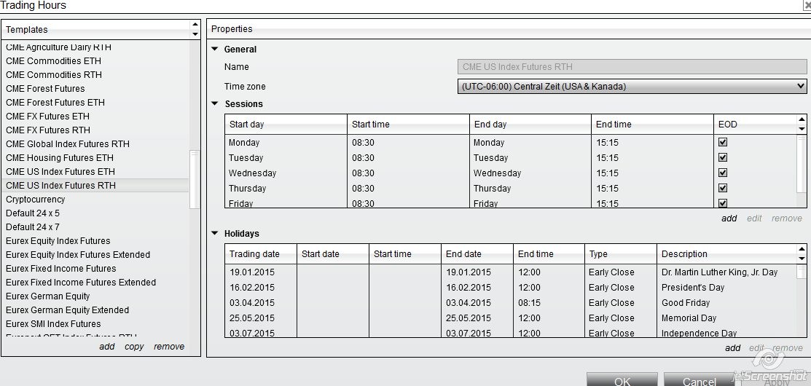Select Eurex Fixed Income Futures Extended template

81,283
